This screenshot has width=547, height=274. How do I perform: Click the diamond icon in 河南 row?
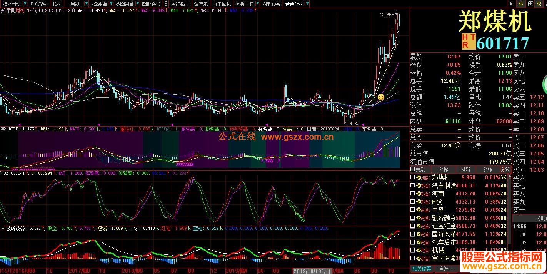click(419, 194)
